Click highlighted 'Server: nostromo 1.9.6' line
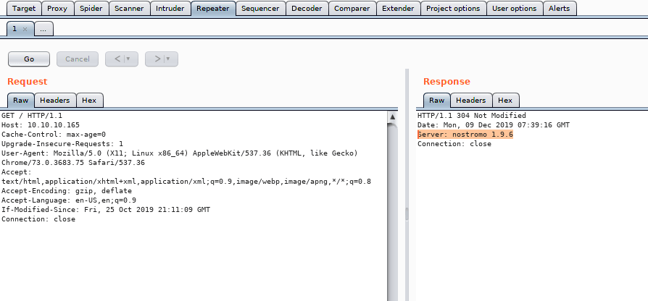Viewport: 648px width, 301px height. click(465, 135)
